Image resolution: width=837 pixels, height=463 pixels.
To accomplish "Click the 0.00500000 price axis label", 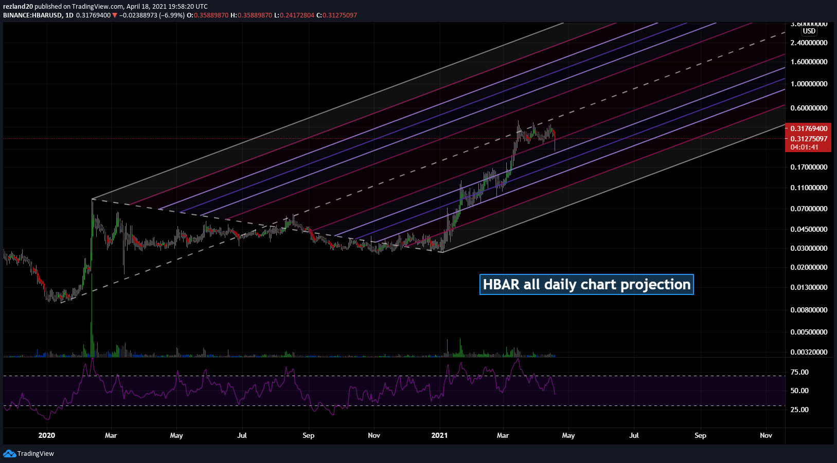I will tap(809, 332).
